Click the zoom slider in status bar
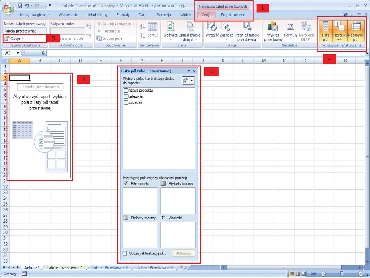 click(x=341, y=274)
